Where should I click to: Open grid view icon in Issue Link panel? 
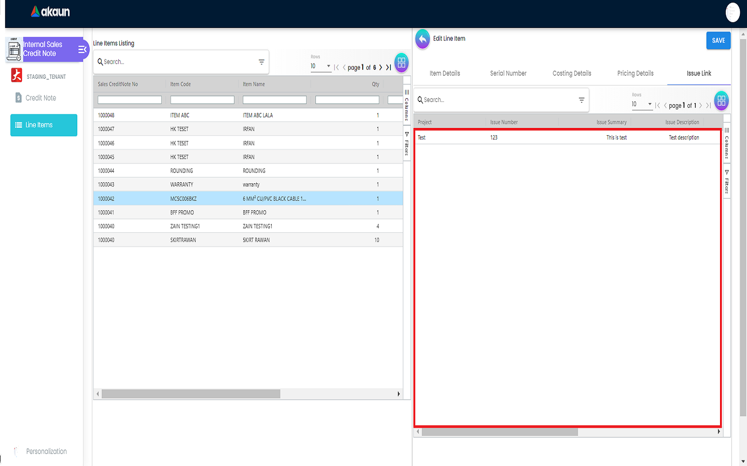pyautogui.click(x=721, y=101)
